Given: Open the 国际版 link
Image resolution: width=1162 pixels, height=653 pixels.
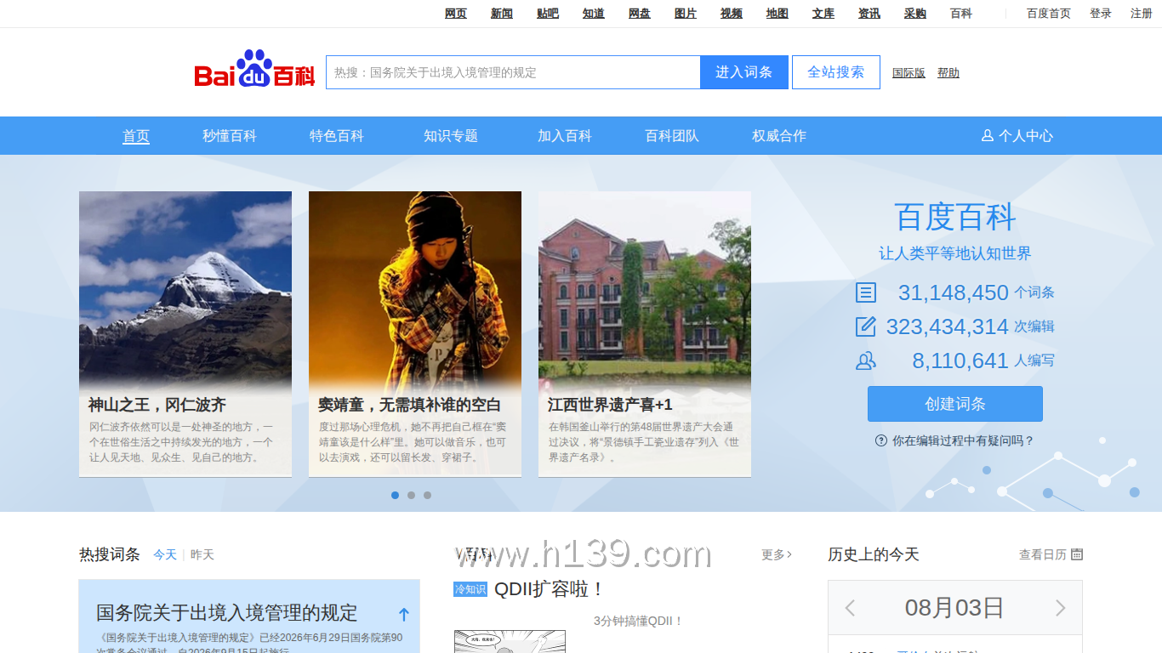Looking at the screenshot, I should [x=909, y=73].
